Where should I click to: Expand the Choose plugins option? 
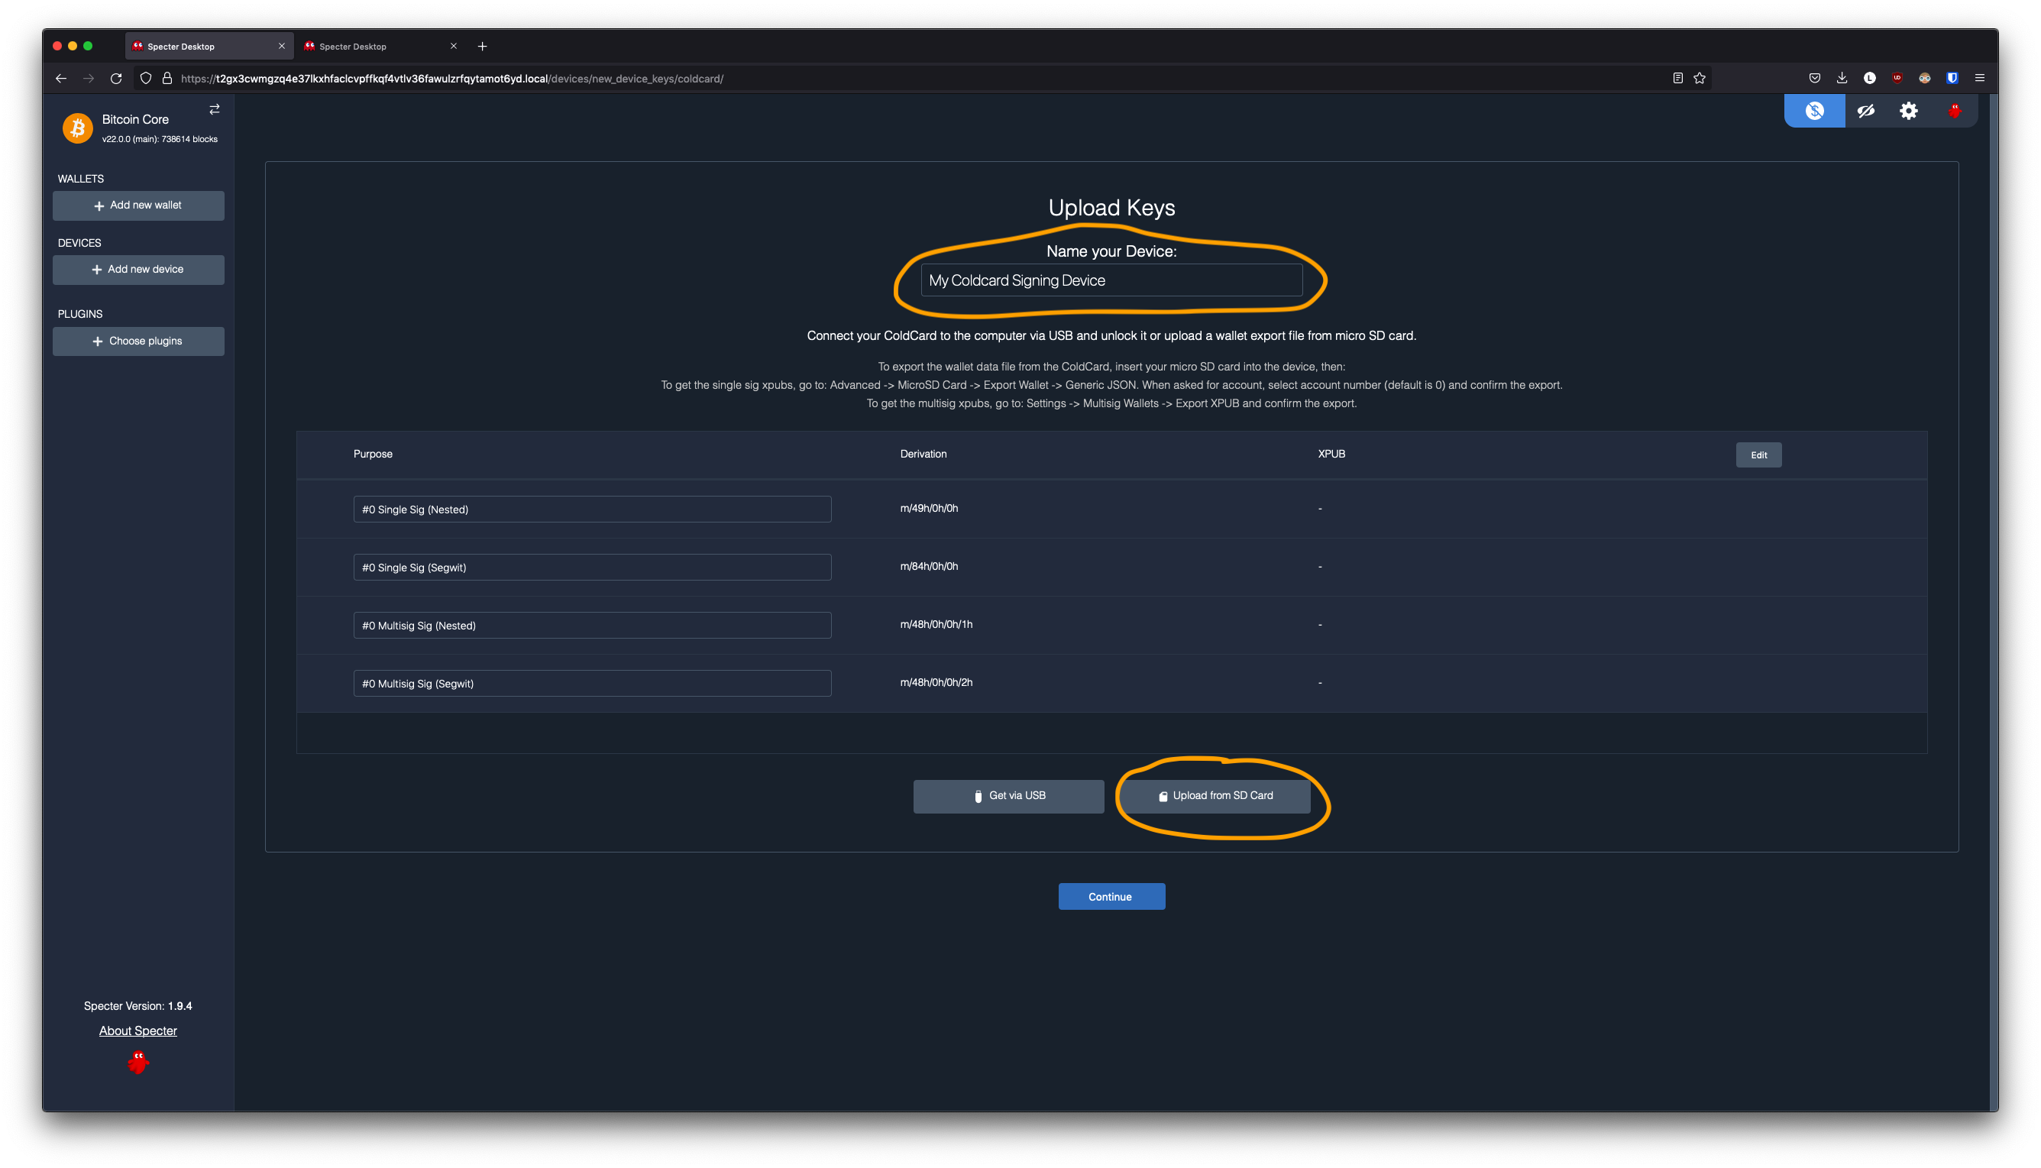click(138, 341)
